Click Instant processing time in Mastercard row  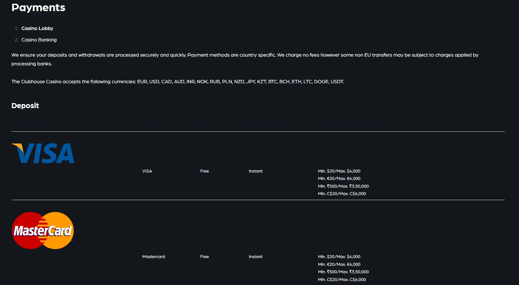[256, 257]
